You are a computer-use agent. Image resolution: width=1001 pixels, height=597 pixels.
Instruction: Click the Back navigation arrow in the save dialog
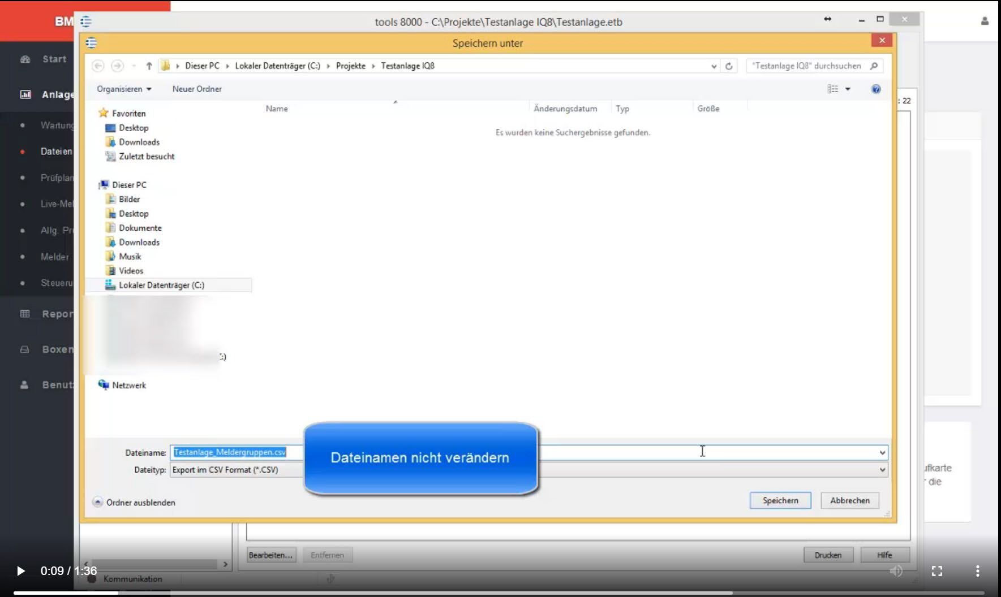tap(98, 66)
